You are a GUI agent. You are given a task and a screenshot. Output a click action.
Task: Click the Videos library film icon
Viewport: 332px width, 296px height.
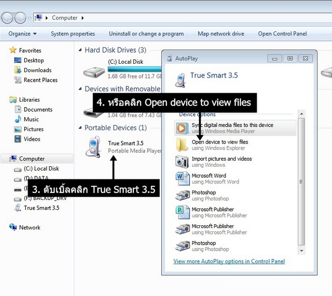coord(18,139)
